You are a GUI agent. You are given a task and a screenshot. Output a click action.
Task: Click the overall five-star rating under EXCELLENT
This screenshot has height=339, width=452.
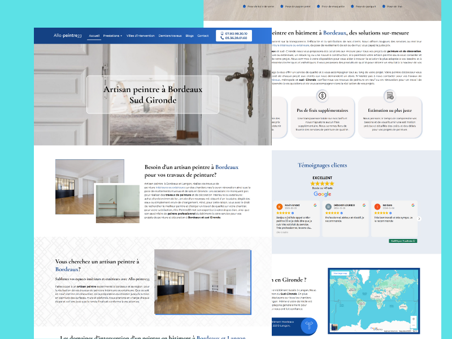[x=322, y=183]
